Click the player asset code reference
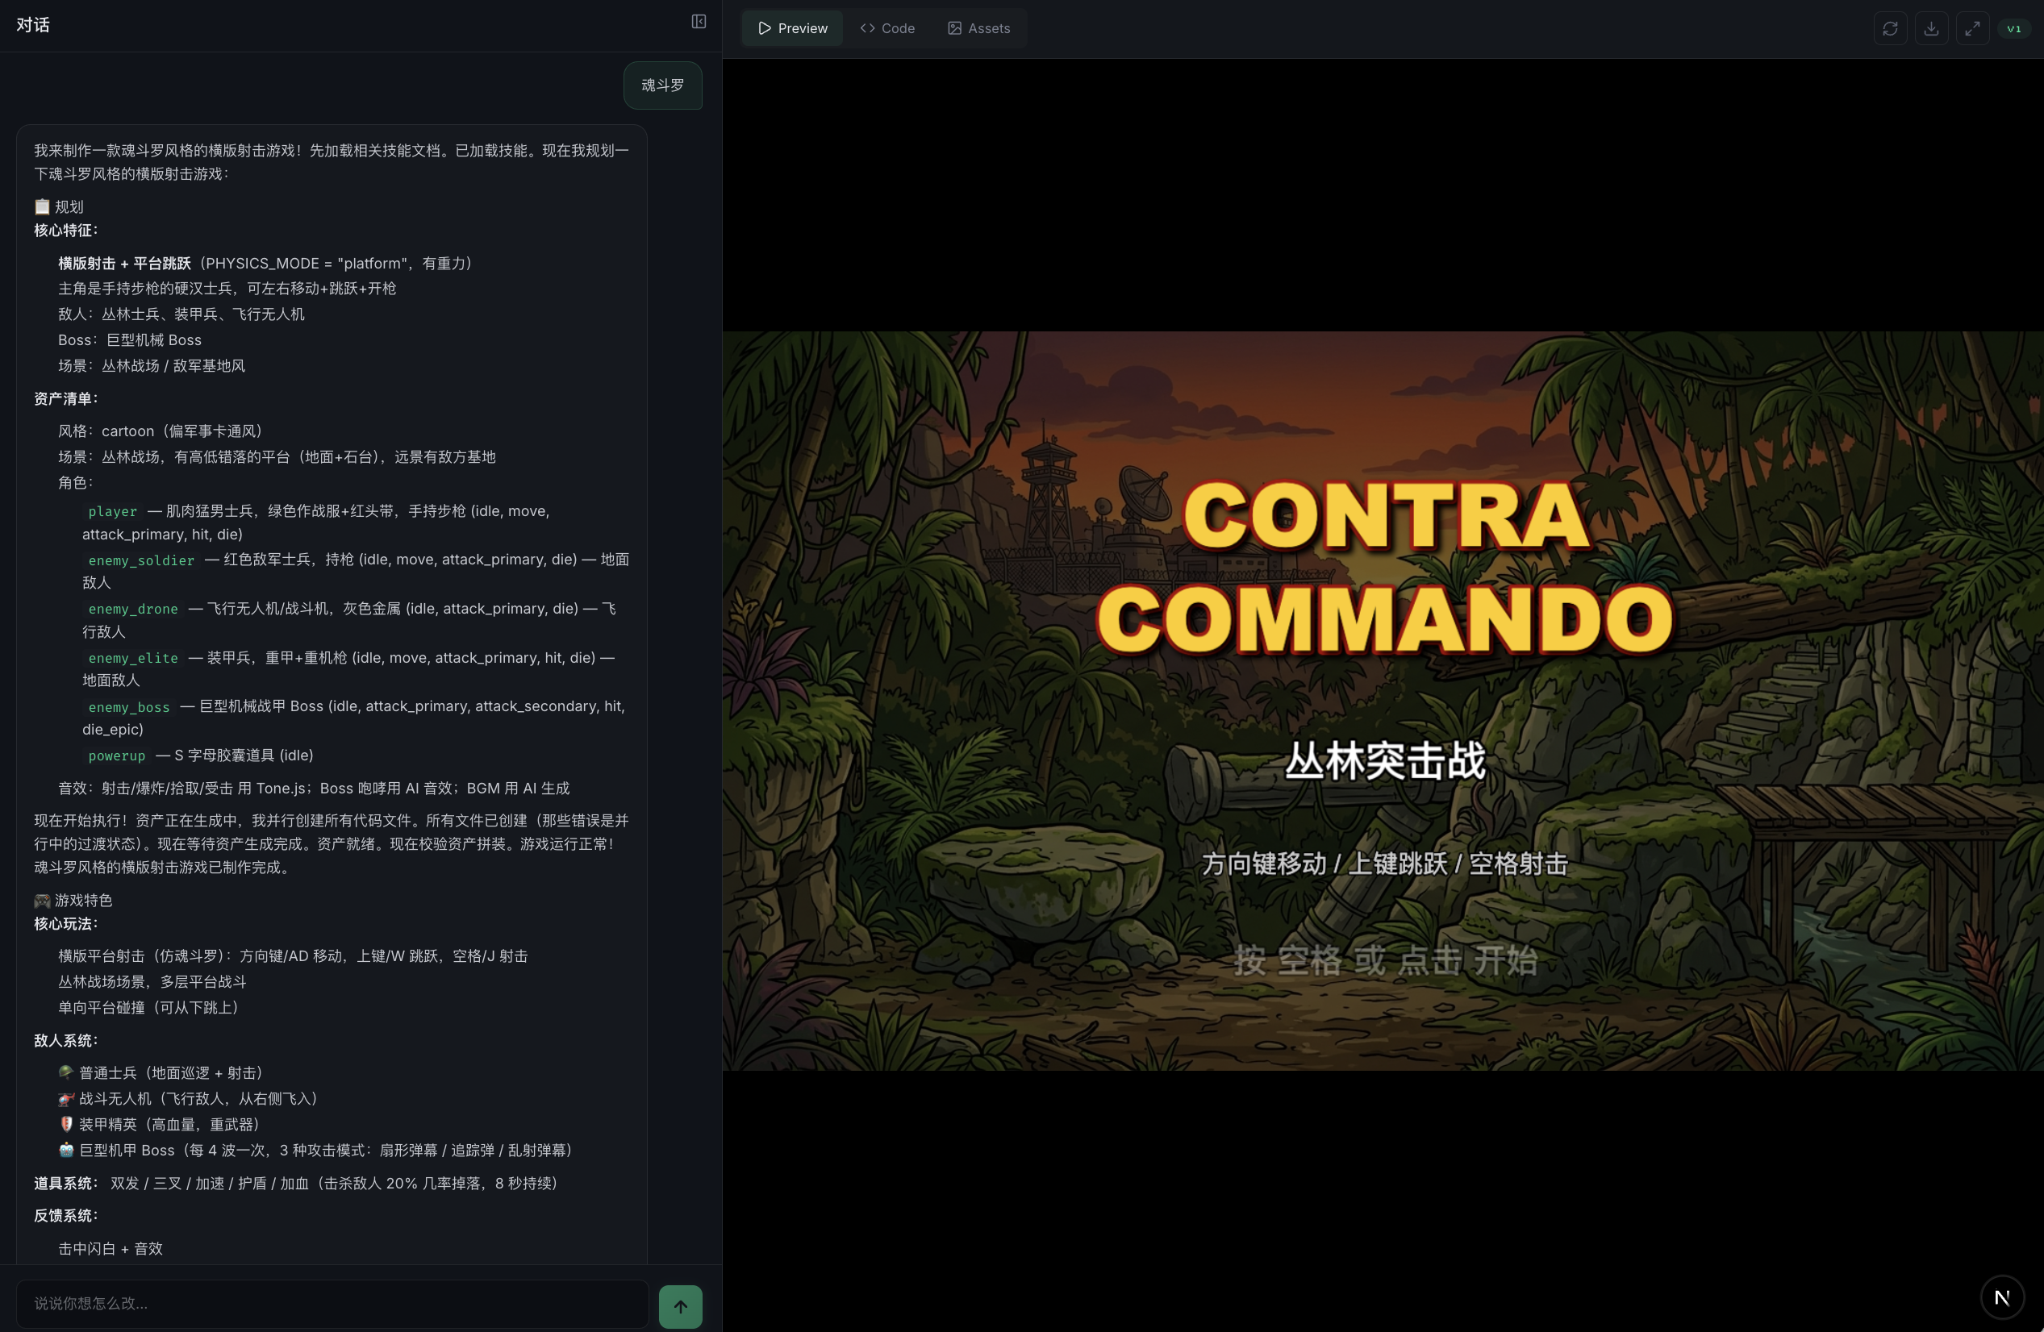The width and height of the screenshot is (2044, 1332). pyautogui.click(x=111, y=511)
